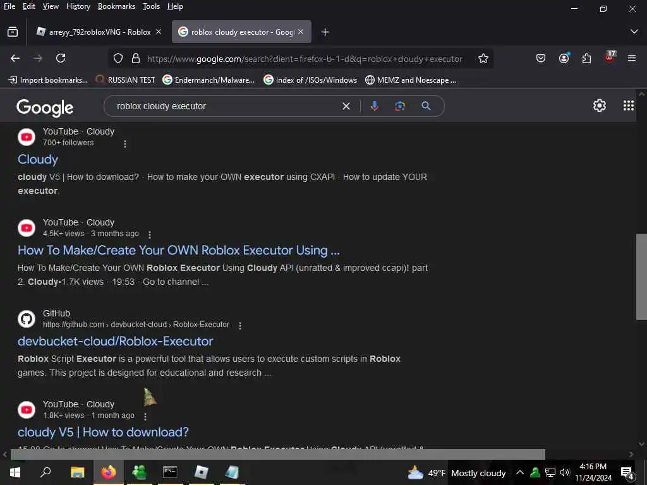Open the Windows Start menu
This screenshot has height=485, width=647.
[x=15, y=472]
